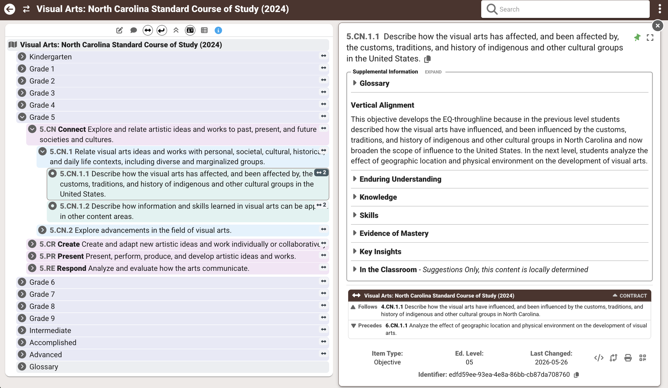The height and width of the screenshot is (388, 668).
Task: Go back using the header arrow
Action: pyautogui.click(x=10, y=9)
